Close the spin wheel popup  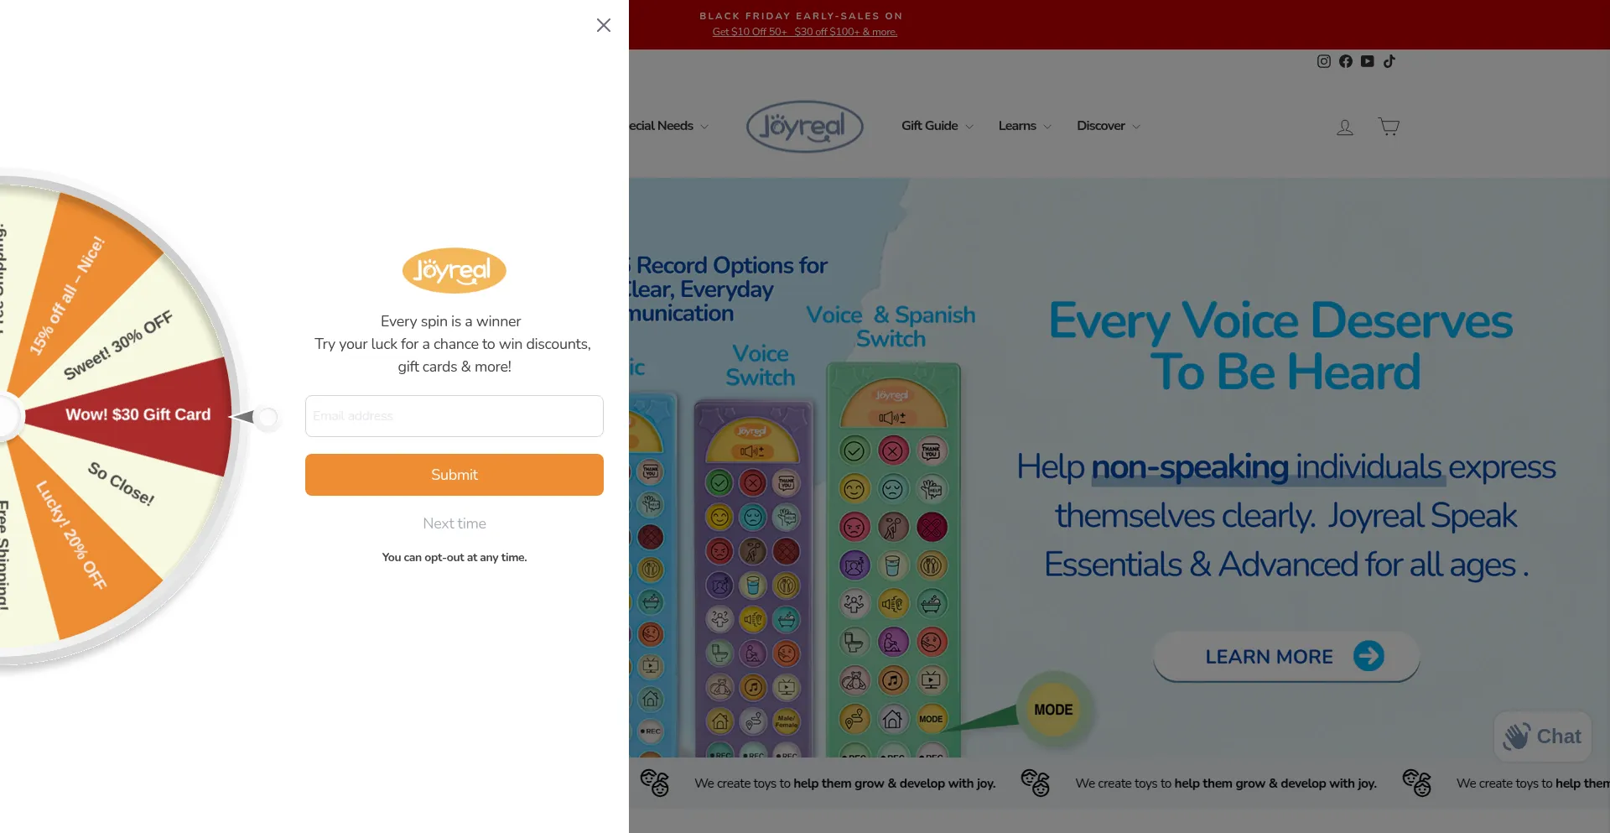coord(604,25)
